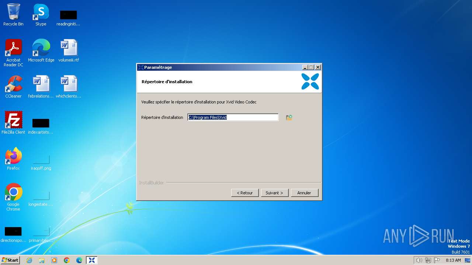Close the Paramétrage window
472x265 pixels.
coord(318,67)
